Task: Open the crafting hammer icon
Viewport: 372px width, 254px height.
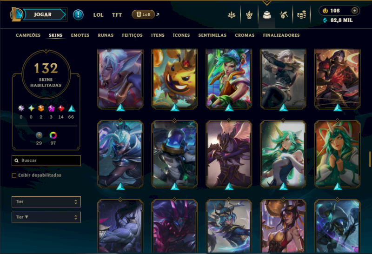Action: point(284,15)
